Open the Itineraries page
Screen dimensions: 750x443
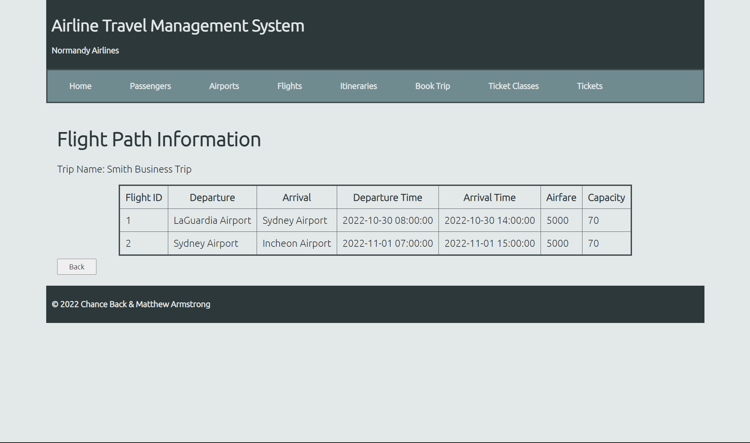pos(358,85)
